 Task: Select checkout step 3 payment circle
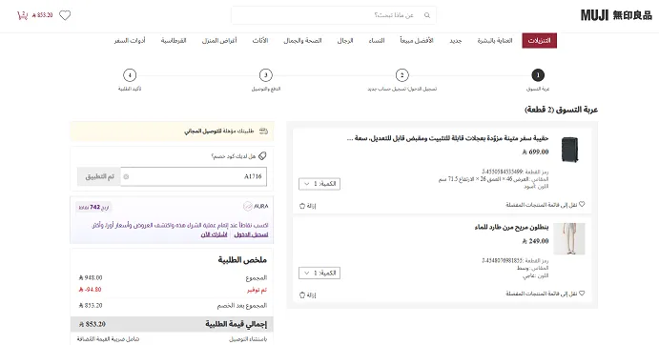pyautogui.click(x=266, y=75)
